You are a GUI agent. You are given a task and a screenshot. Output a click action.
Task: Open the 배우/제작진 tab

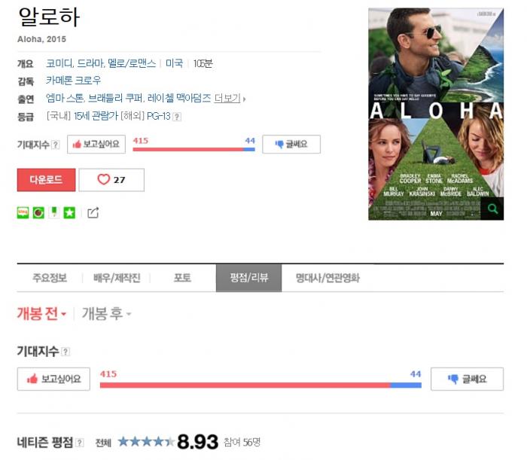(117, 278)
